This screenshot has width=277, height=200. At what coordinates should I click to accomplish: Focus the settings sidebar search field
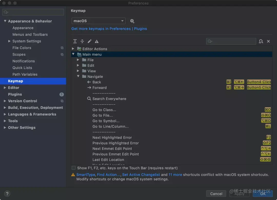click(x=33, y=12)
